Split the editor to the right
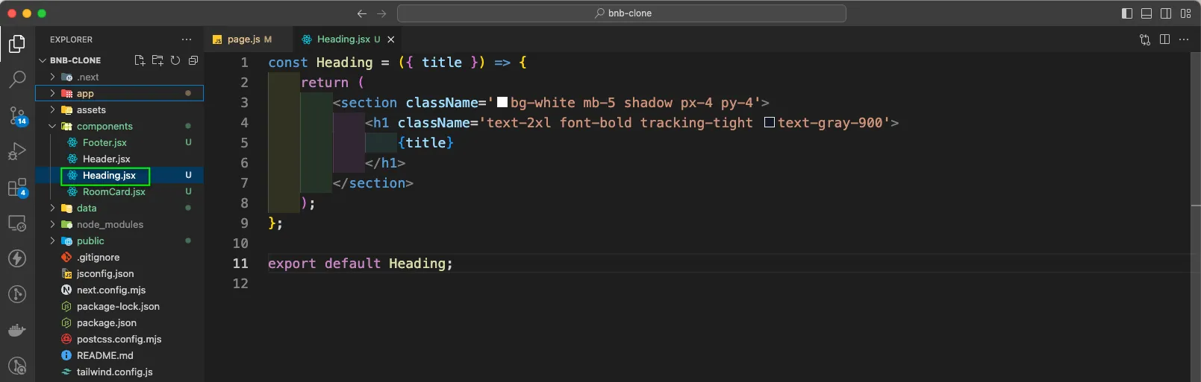 (x=1165, y=39)
